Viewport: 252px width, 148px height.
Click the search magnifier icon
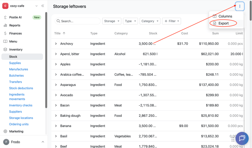coord(58,21)
